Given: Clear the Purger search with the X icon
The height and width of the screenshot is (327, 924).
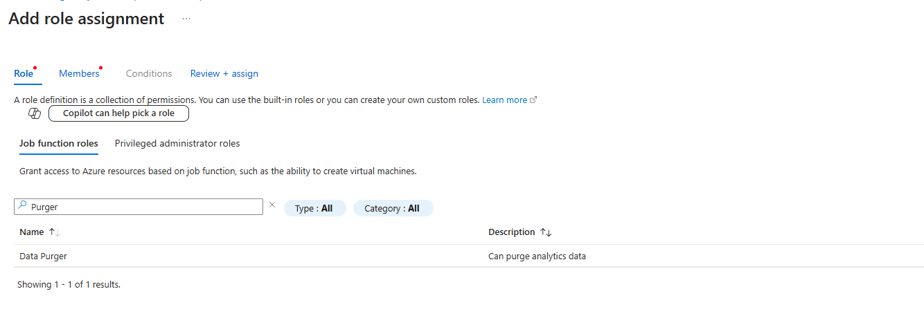Looking at the screenshot, I should point(272,205).
